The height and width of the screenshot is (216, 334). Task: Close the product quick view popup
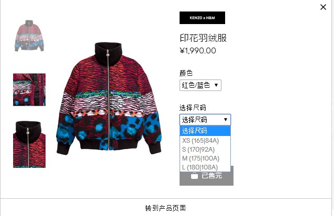323,7
